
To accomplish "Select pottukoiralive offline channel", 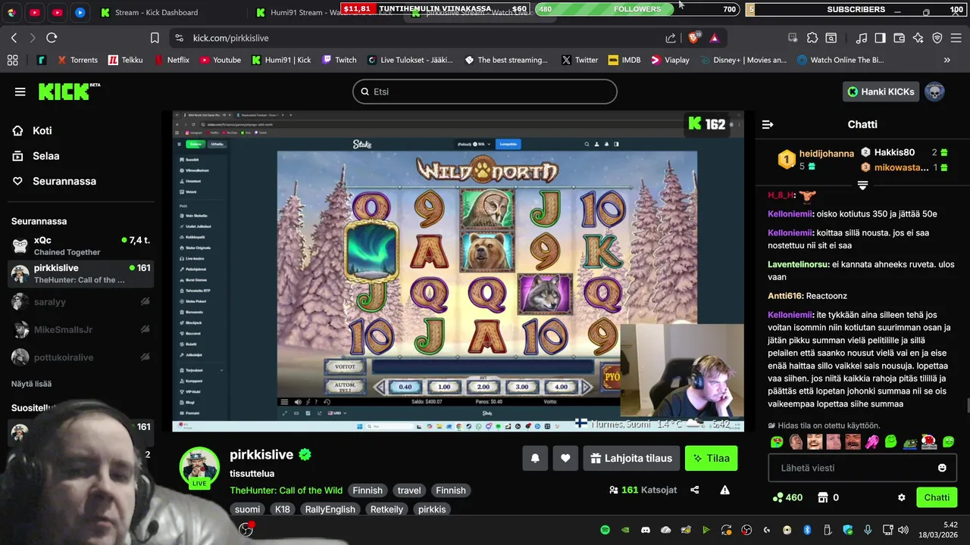I will click(80, 357).
